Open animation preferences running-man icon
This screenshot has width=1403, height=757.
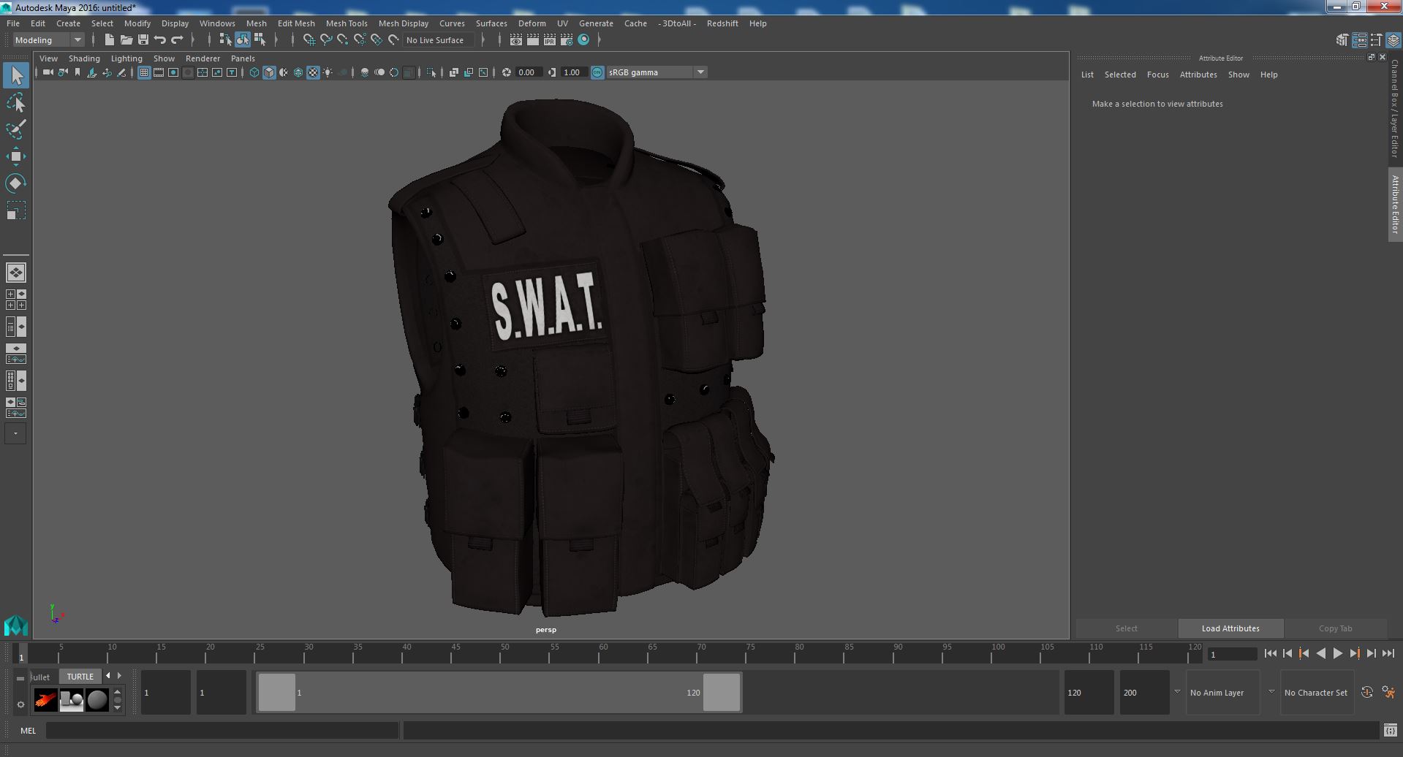point(1388,692)
